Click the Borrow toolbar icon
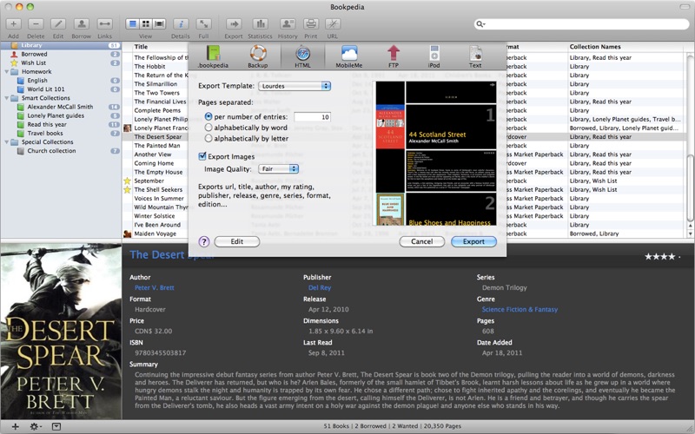Image resolution: width=695 pixels, height=434 pixels. [81, 23]
